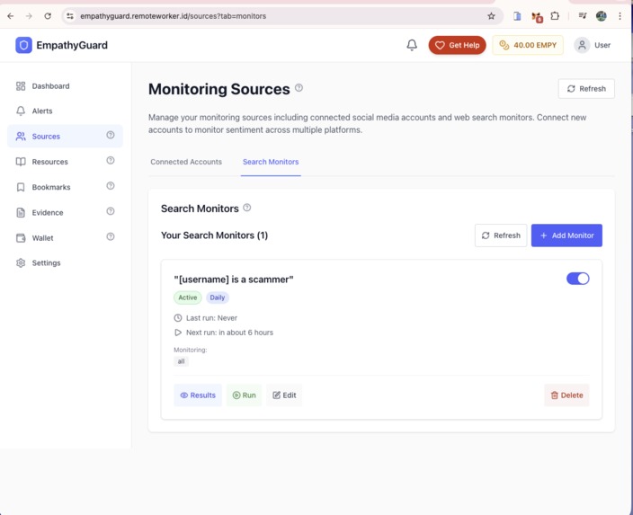Image resolution: width=633 pixels, height=515 pixels.
Task: Edit the scammer search monitor
Action: coord(284,395)
